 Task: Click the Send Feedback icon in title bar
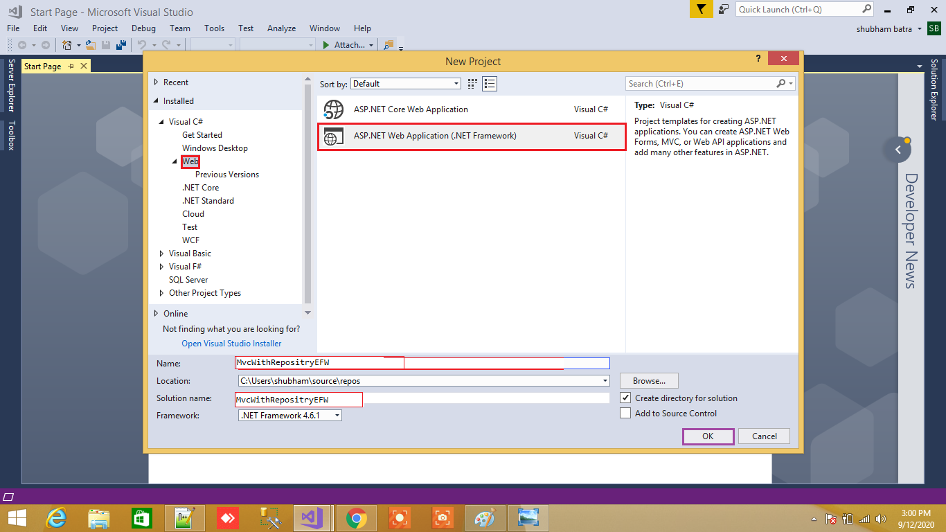(724, 9)
